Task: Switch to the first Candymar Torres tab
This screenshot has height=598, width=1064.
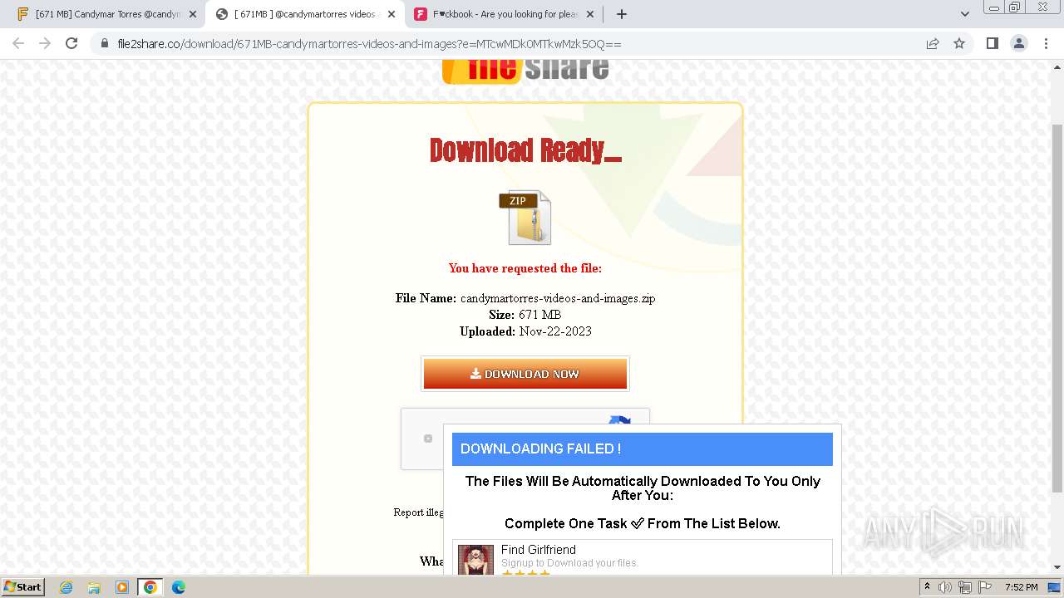Action: tap(100, 14)
